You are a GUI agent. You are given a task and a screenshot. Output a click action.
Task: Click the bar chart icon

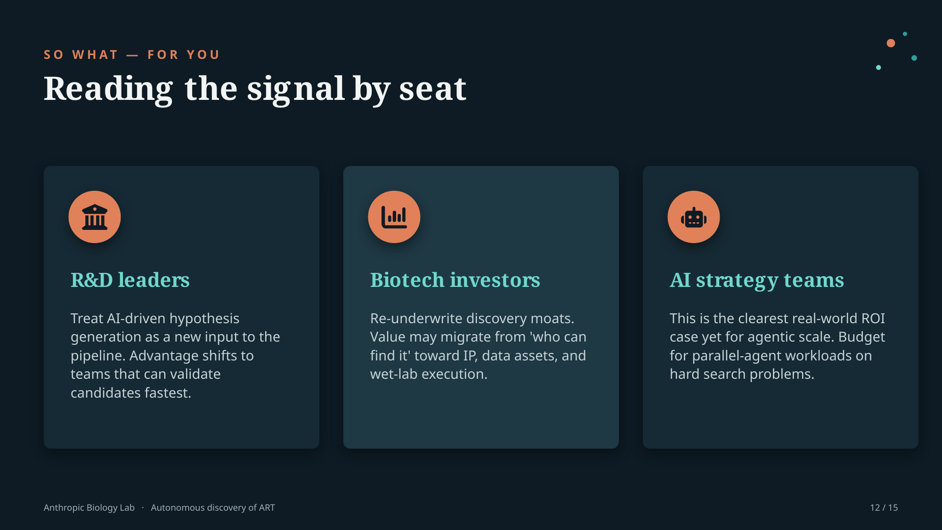394,217
